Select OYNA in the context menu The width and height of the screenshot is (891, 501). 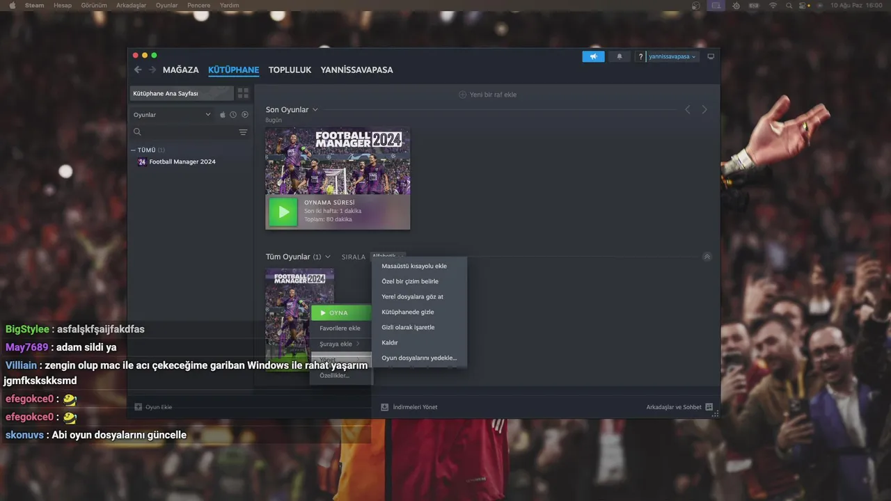point(341,313)
